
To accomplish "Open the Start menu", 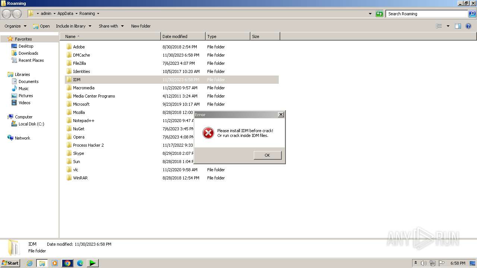I will click(10, 263).
